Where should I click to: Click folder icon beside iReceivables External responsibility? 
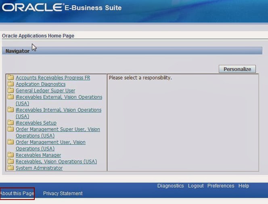coord(10,97)
